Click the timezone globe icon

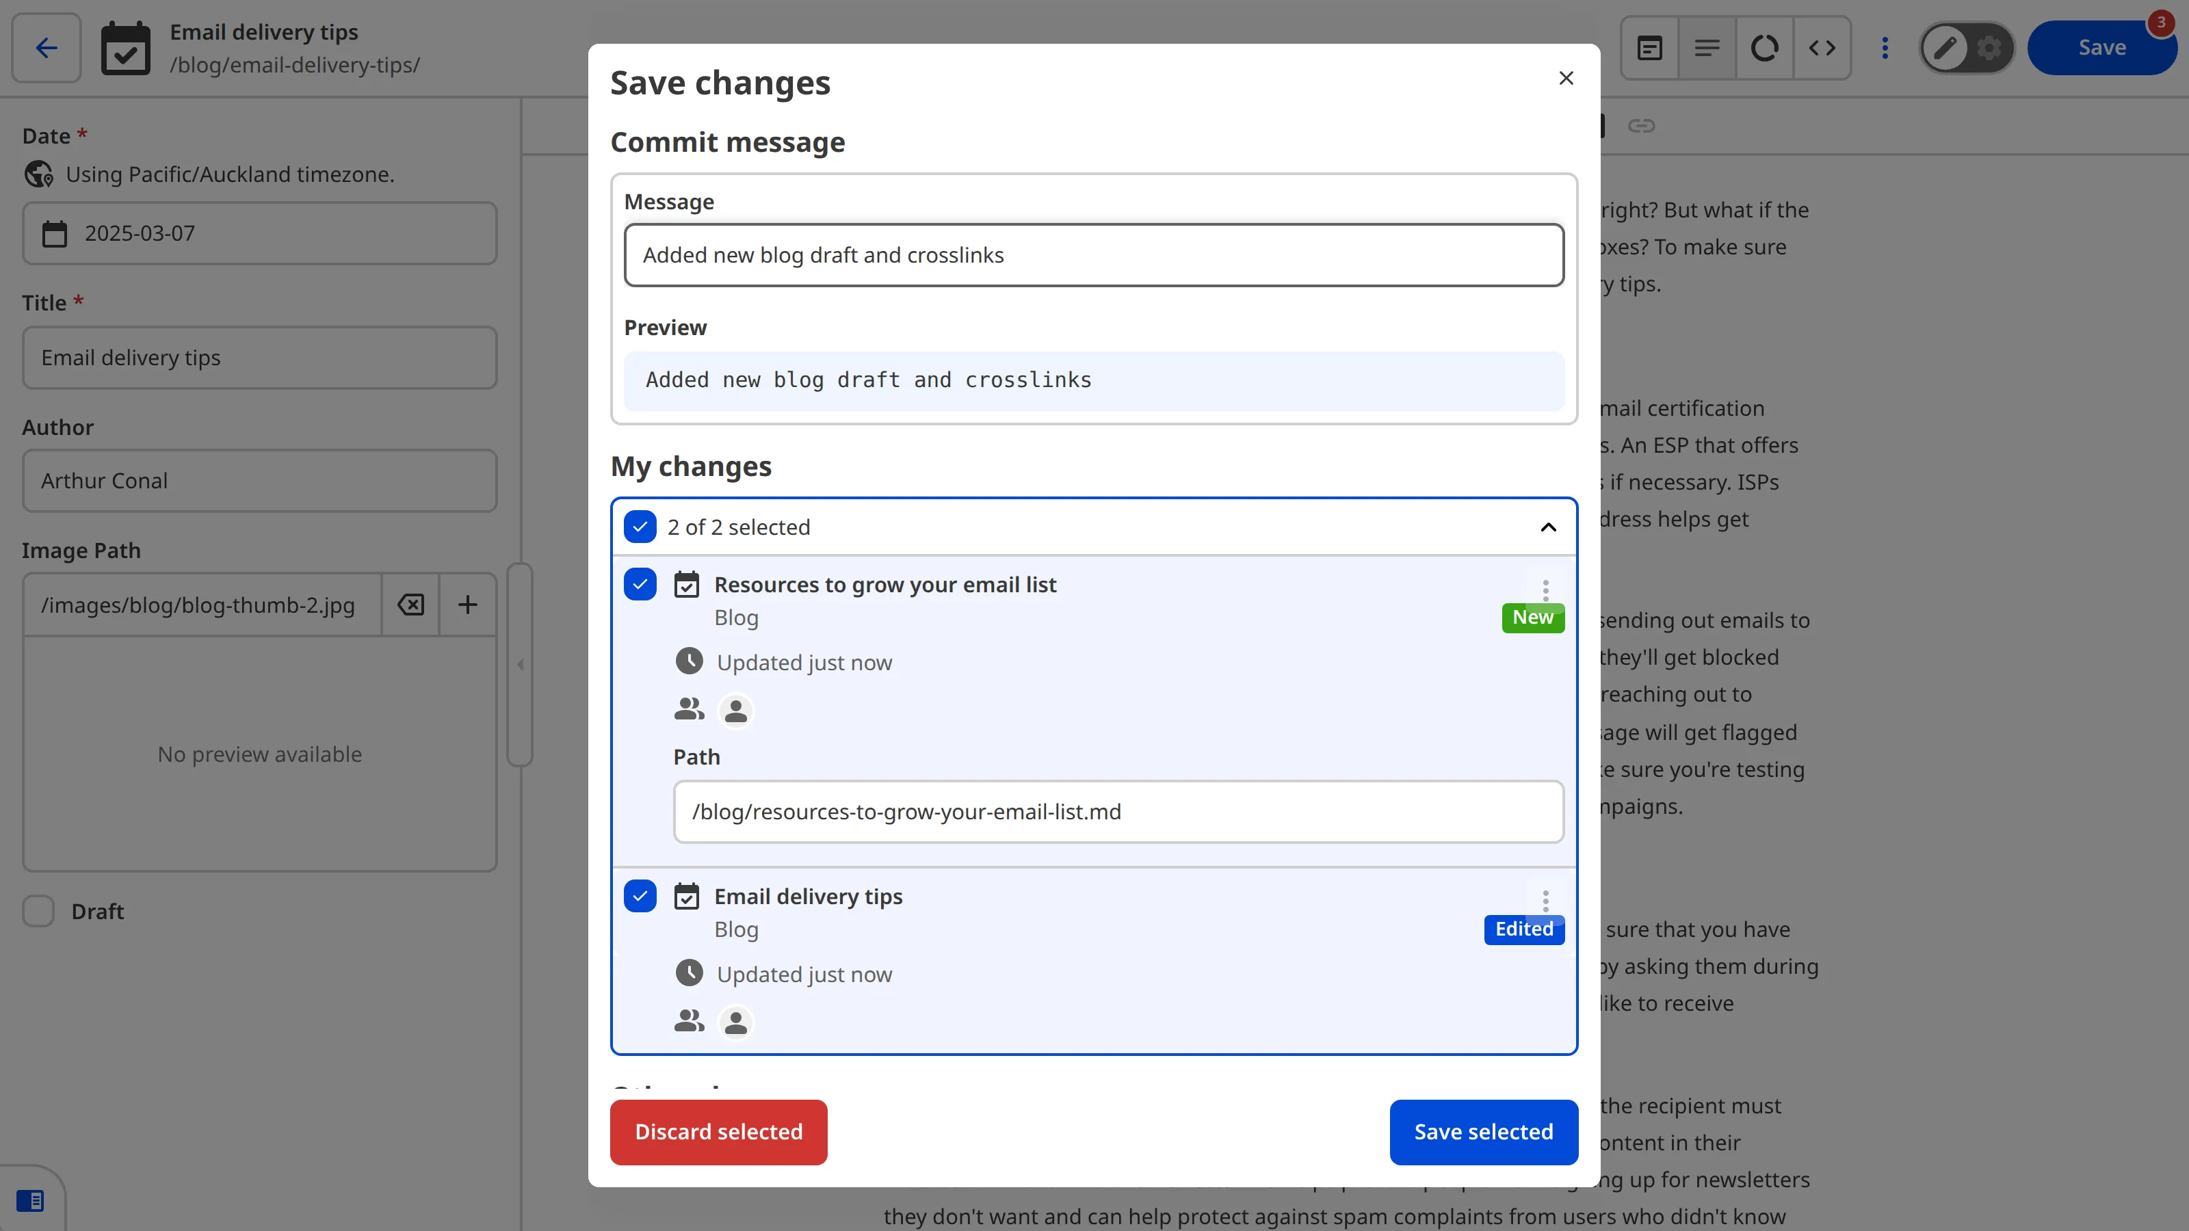point(38,174)
